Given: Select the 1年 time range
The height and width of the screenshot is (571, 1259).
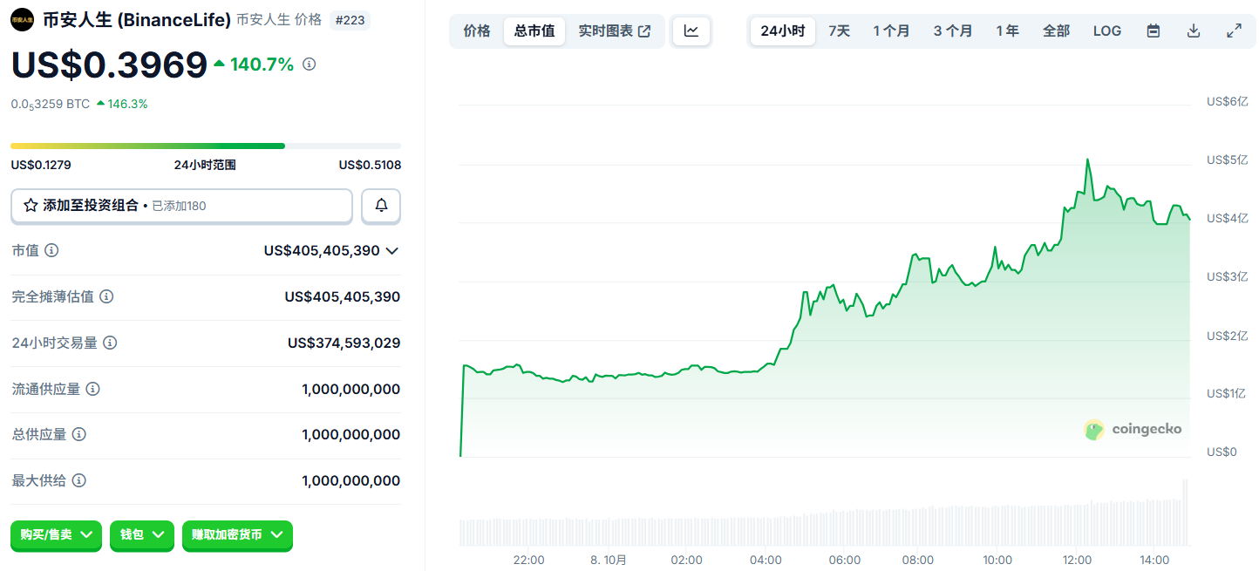Looking at the screenshot, I should [x=1008, y=31].
